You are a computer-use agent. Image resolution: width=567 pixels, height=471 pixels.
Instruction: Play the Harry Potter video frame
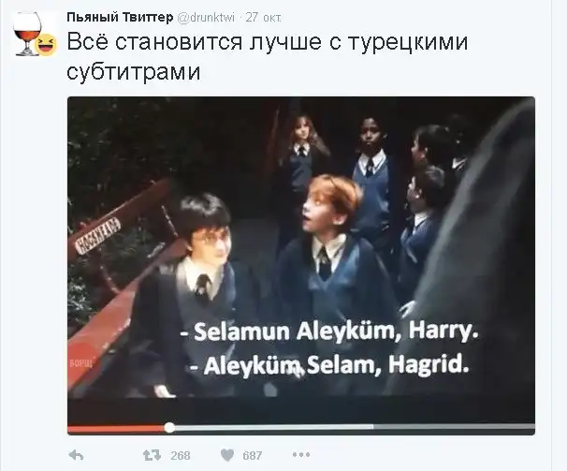tap(301, 247)
